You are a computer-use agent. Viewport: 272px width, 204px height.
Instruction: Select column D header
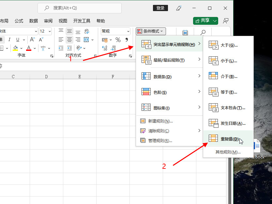coord(46,77)
